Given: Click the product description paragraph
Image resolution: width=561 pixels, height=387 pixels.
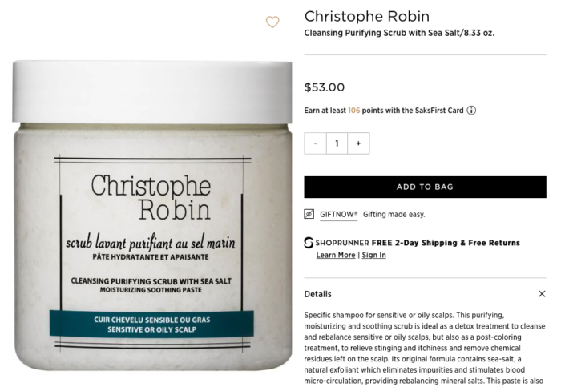Looking at the screenshot, I should point(425,348).
